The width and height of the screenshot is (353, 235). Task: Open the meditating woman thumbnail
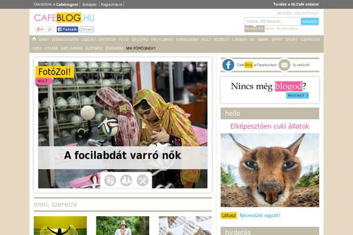point(122,226)
